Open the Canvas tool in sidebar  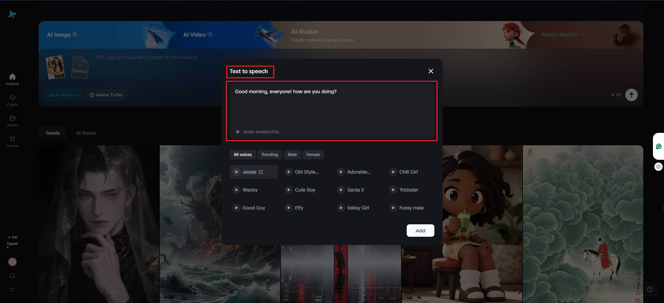[x=12, y=141]
